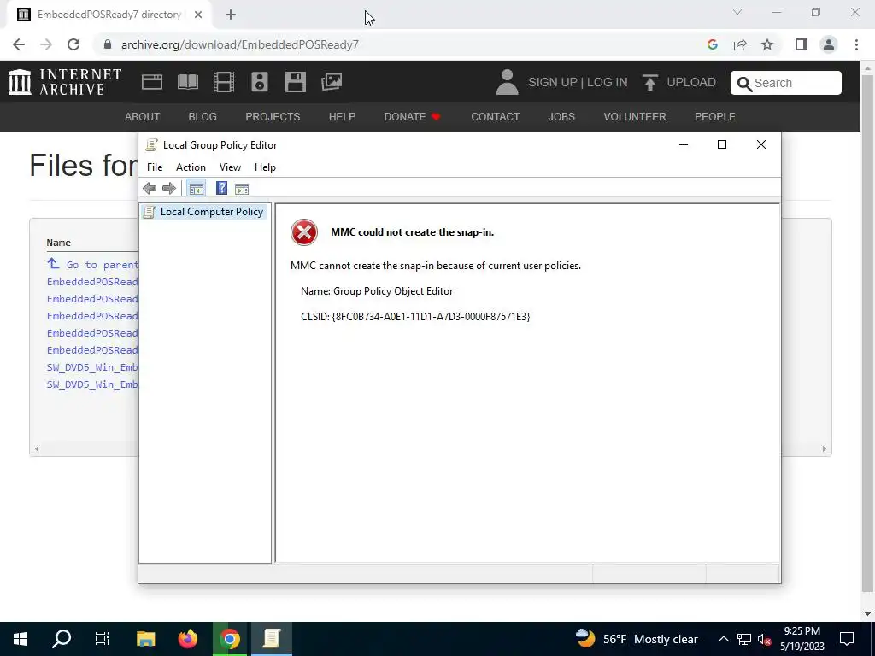875x656 pixels.
Task: Open taskbar Search icon
Action: click(62, 639)
